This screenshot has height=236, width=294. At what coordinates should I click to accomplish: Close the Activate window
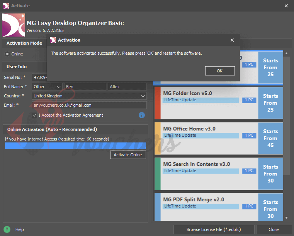[286, 6]
